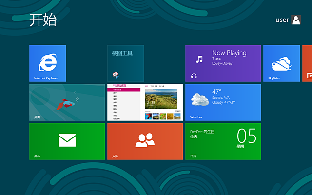Click the 'T-ara: Lovey-Dovey' track text
The width and height of the screenshot is (312, 195).
222,61
